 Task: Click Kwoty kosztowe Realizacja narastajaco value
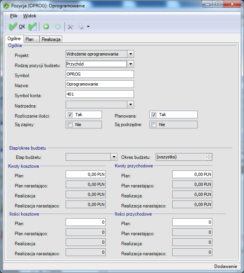[x=86, y=204]
